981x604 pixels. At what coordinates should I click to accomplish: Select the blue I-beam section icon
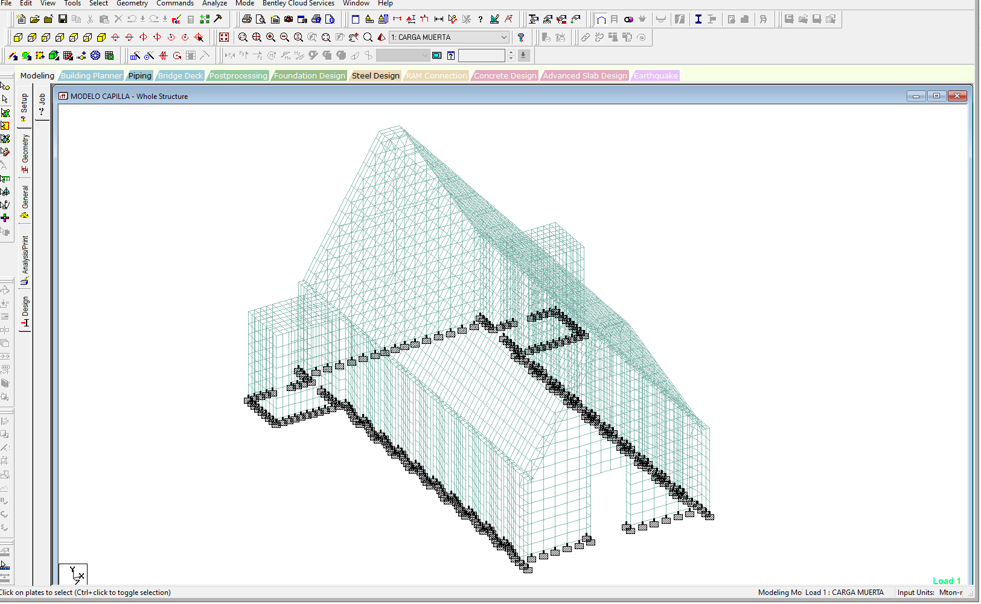(698, 19)
